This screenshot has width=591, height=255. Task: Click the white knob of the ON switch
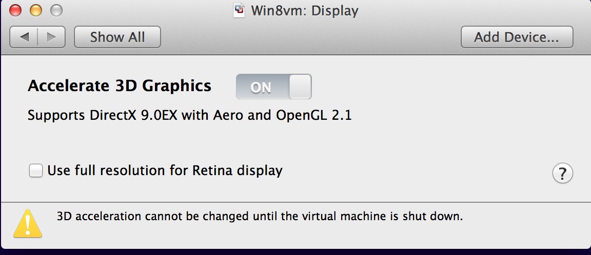click(x=300, y=87)
